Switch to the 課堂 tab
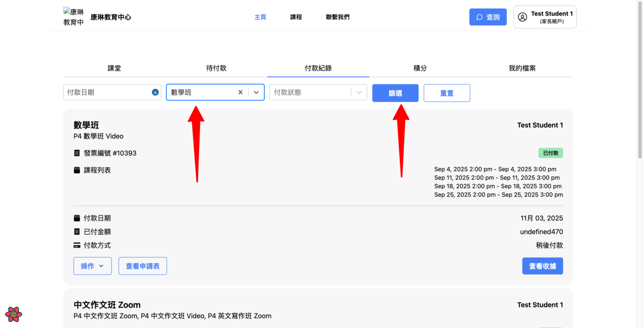The height and width of the screenshot is (328, 643). [x=114, y=68]
